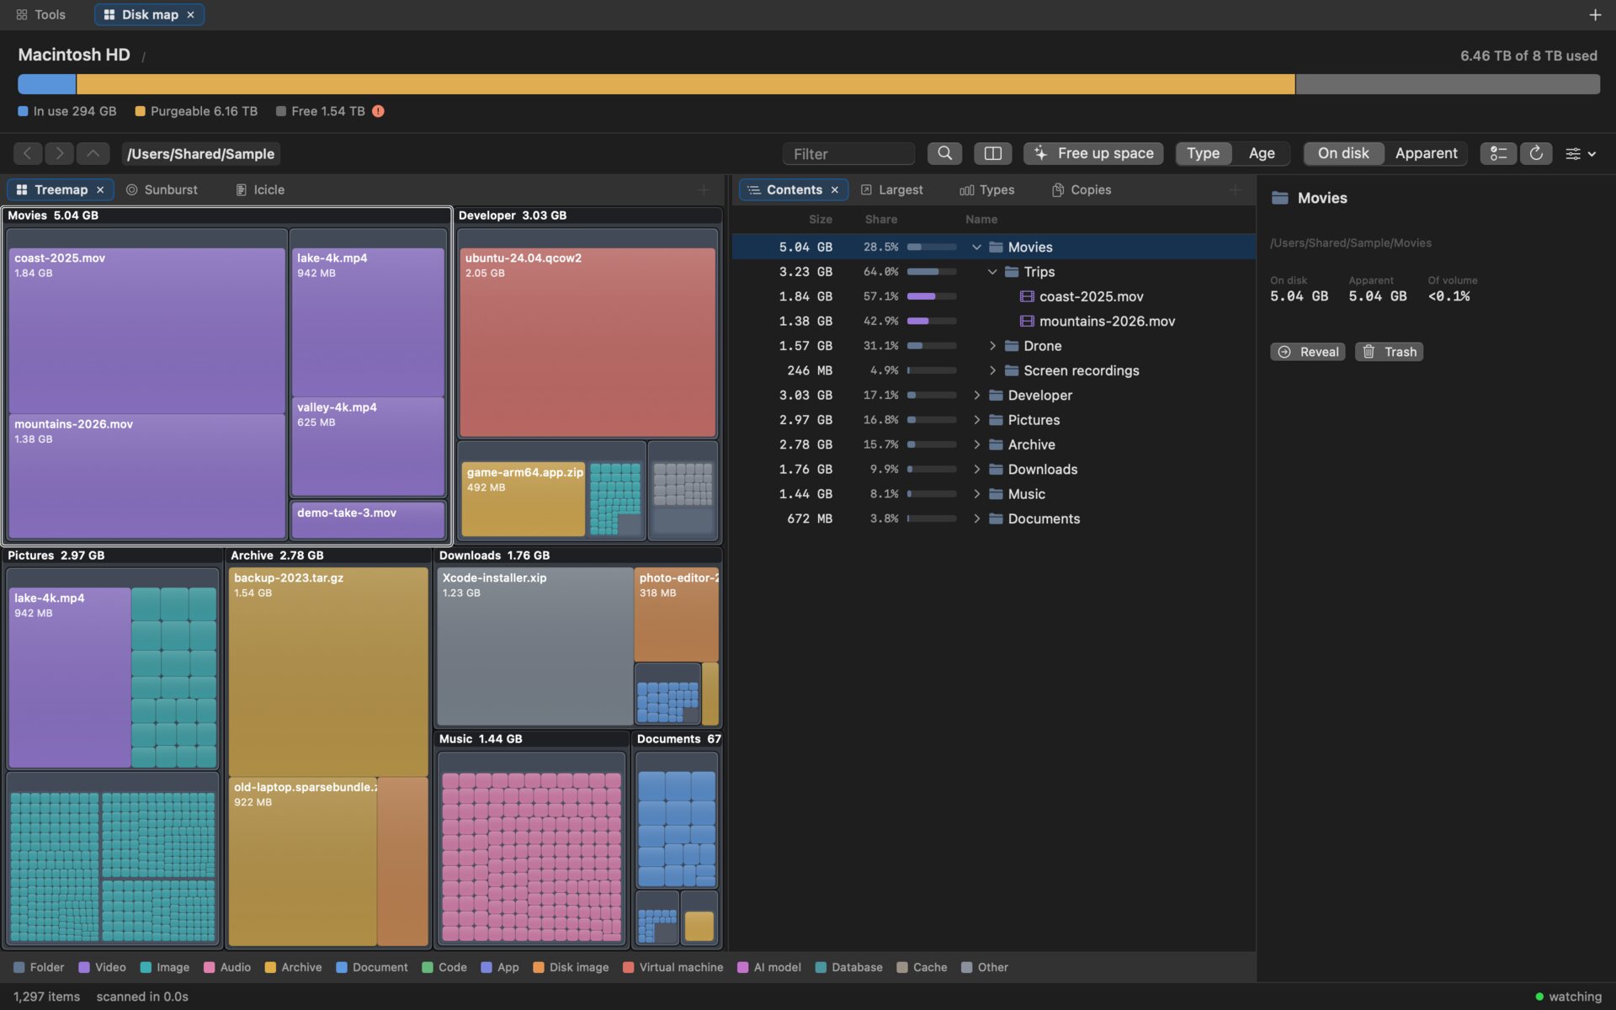Add a panel beside Icicle tab

[704, 190]
